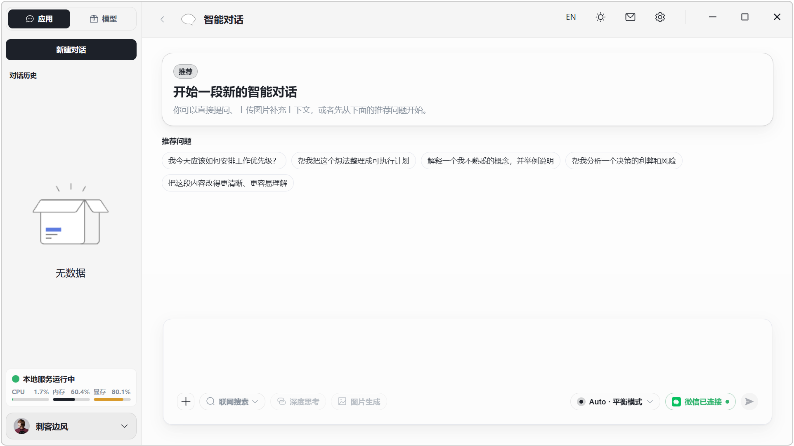Select 把这段内容改得更清晰 suggestion
The image size is (794, 446).
(227, 183)
